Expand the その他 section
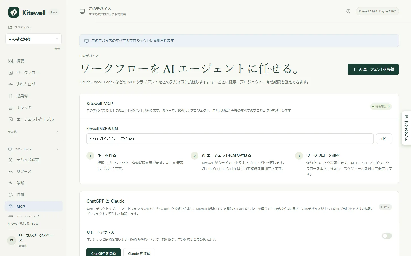411x256 pixels. point(33,132)
